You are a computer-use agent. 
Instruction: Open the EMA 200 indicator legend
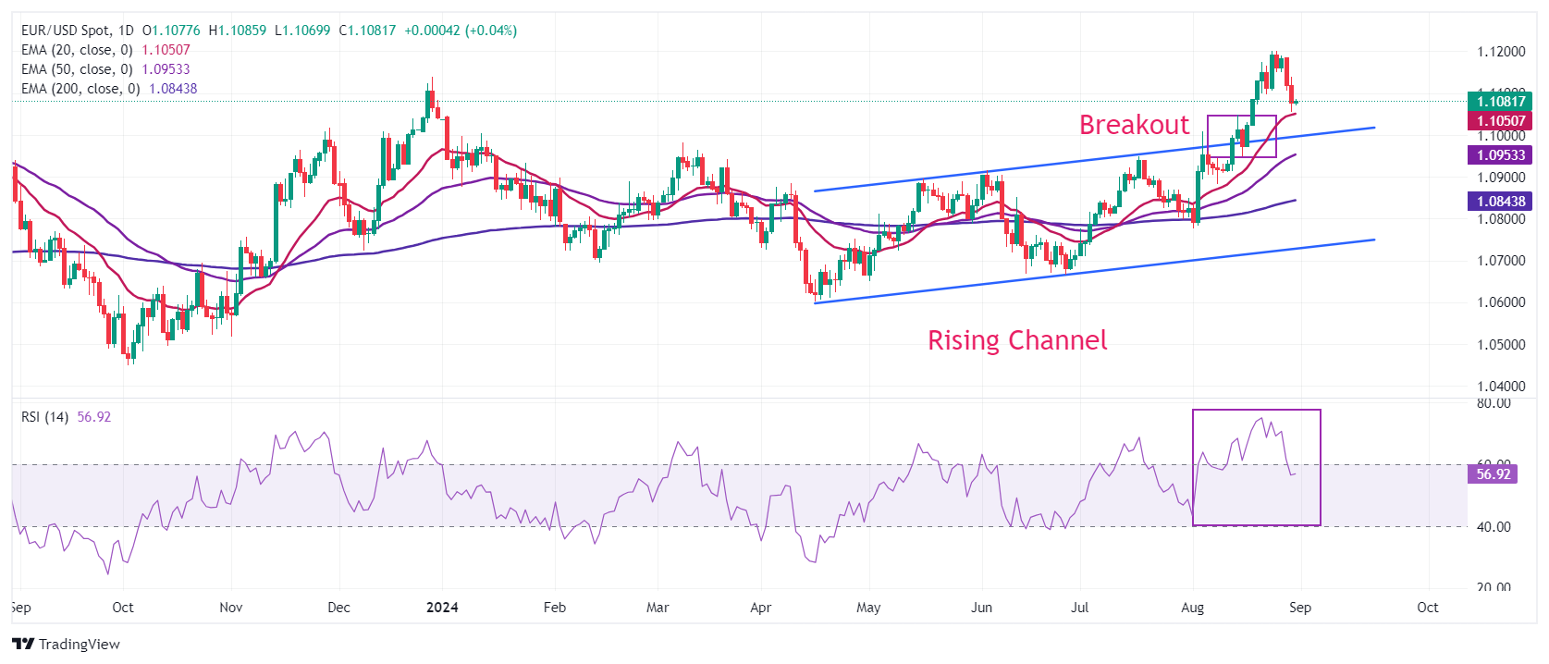tap(80, 89)
